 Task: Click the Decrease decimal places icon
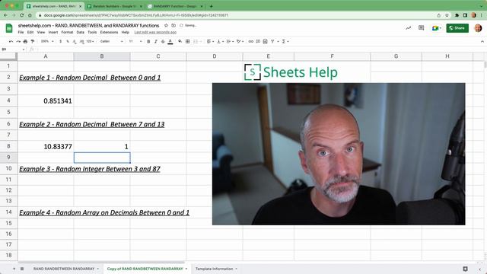[x=75, y=41]
